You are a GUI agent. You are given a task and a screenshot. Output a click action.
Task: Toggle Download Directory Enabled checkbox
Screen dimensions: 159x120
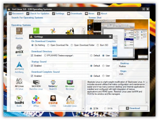coord(32,55)
